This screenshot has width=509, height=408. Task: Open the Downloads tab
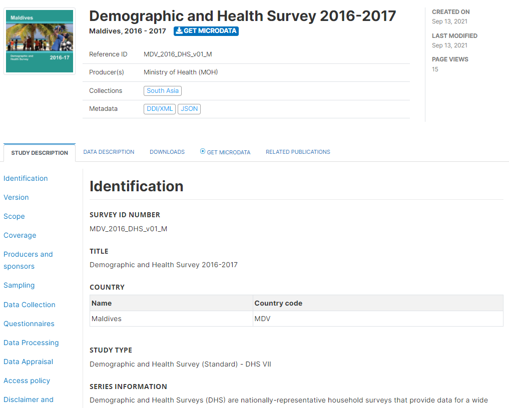pos(167,152)
